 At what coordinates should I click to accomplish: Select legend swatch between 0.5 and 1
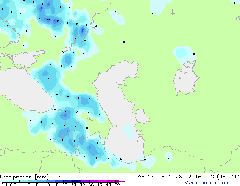pyautogui.click(x=15, y=181)
